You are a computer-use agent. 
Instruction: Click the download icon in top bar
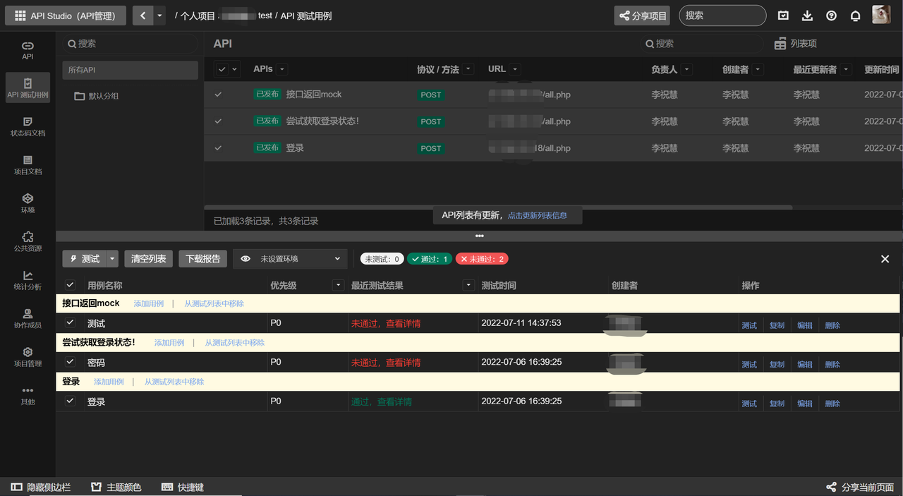808,16
